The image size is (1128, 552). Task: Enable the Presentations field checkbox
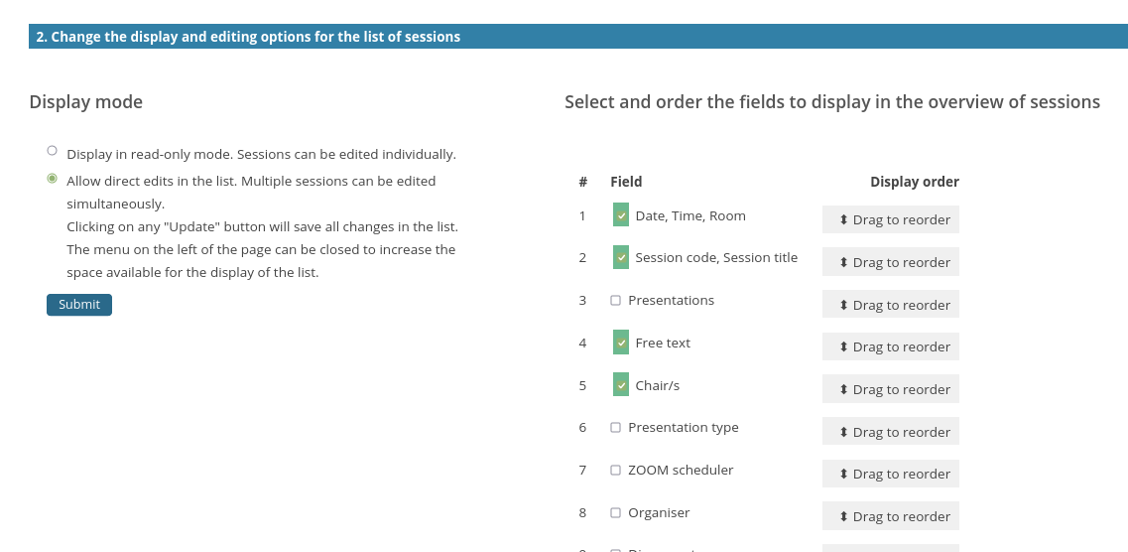pyautogui.click(x=615, y=300)
